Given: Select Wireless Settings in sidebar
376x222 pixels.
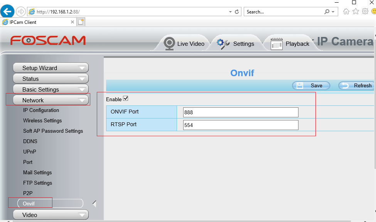Looking at the screenshot, I should click(42, 121).
